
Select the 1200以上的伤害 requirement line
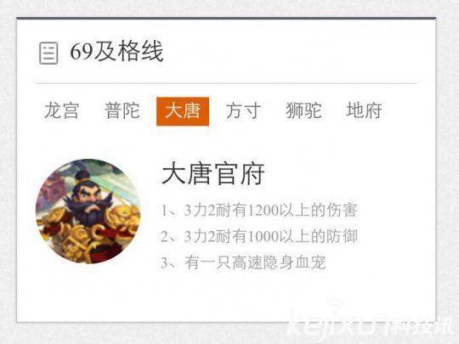pos(259,210)
